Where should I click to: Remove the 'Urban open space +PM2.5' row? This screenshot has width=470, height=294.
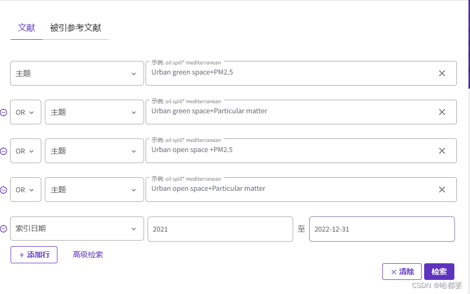(4, 152)
